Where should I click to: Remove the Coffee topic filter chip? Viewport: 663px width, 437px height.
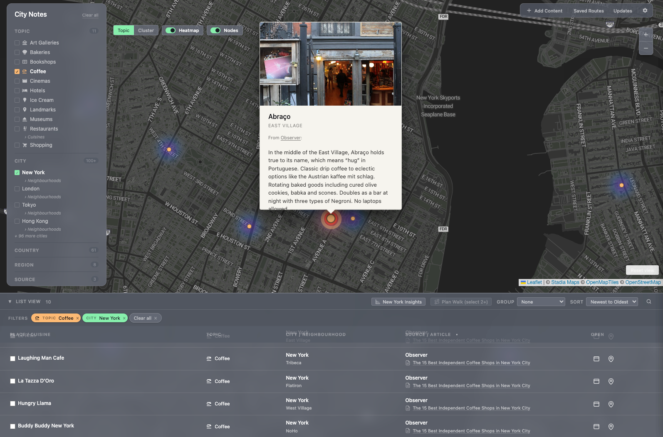pos(77,318)
